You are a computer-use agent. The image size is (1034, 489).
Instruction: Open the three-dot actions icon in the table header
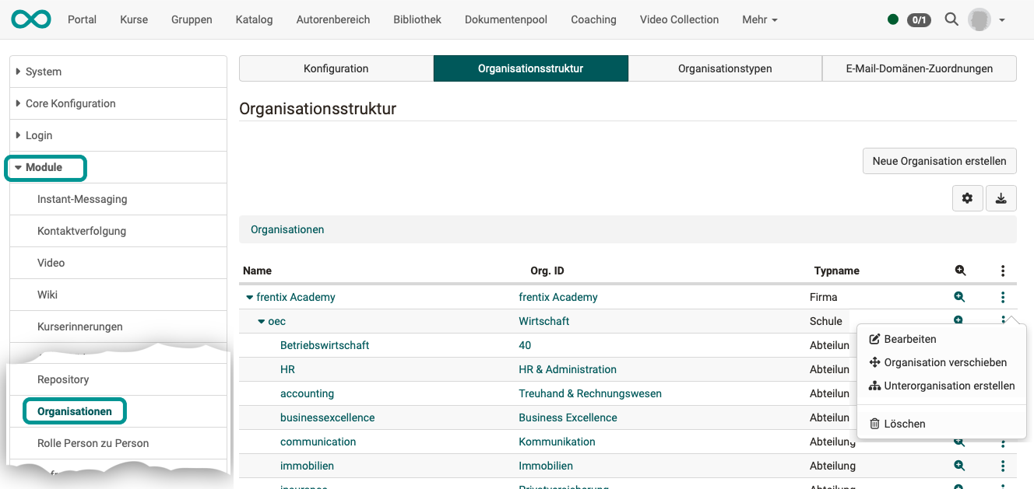point(1003,271)
